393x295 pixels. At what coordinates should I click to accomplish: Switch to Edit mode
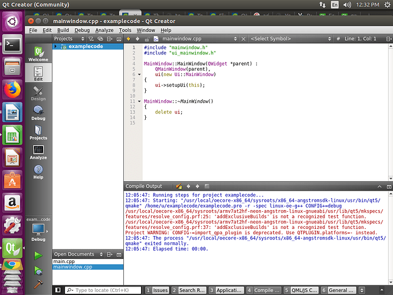pyautogui.click(x=38, y=73)
